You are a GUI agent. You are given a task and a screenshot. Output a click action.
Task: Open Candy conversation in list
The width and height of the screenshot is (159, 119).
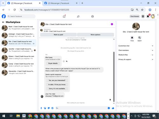pos(18,65)
